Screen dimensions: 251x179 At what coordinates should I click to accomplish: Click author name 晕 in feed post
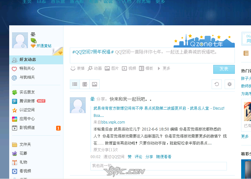(93, 99)
